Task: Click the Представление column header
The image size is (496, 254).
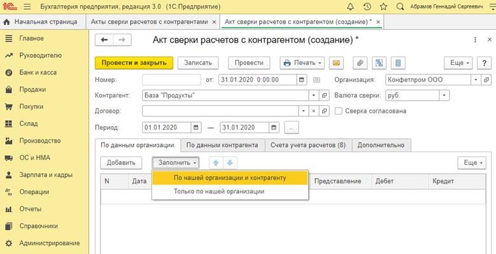Action: click(341, 181)
